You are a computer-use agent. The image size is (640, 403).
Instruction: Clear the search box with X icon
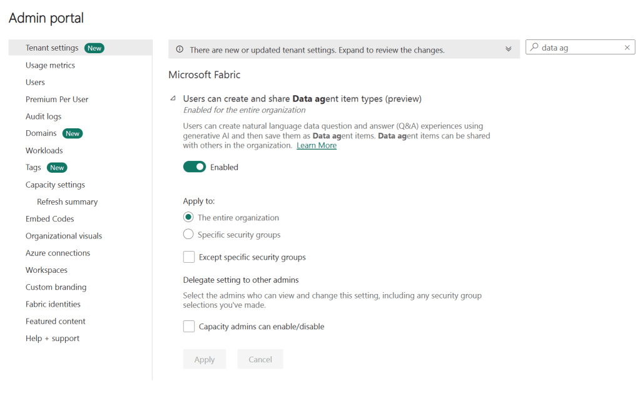pyautogui.click(x=627, y=48)
